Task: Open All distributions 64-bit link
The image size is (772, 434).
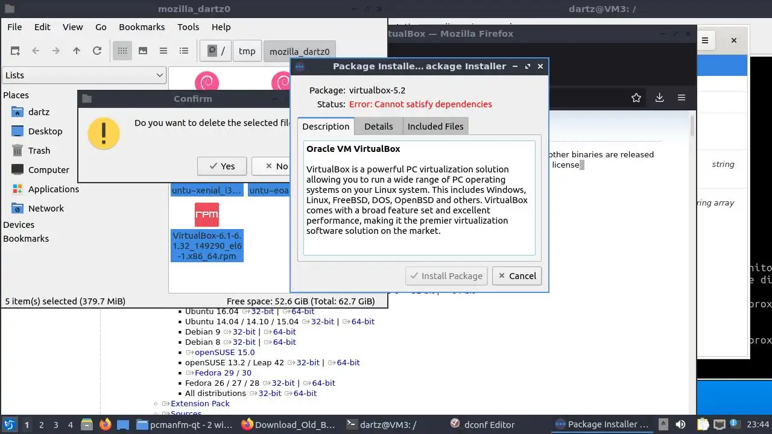Action: (x=305, y=394)
